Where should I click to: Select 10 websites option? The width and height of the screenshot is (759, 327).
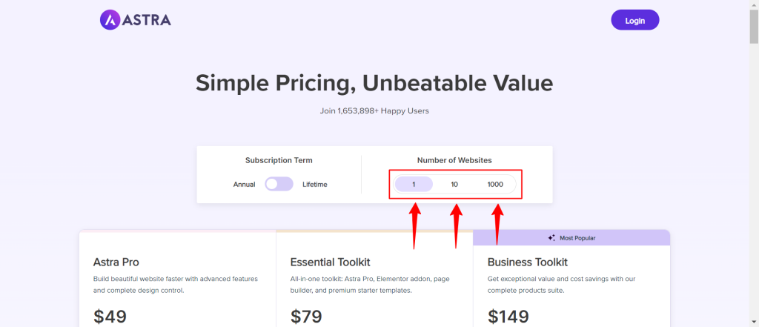454,184
